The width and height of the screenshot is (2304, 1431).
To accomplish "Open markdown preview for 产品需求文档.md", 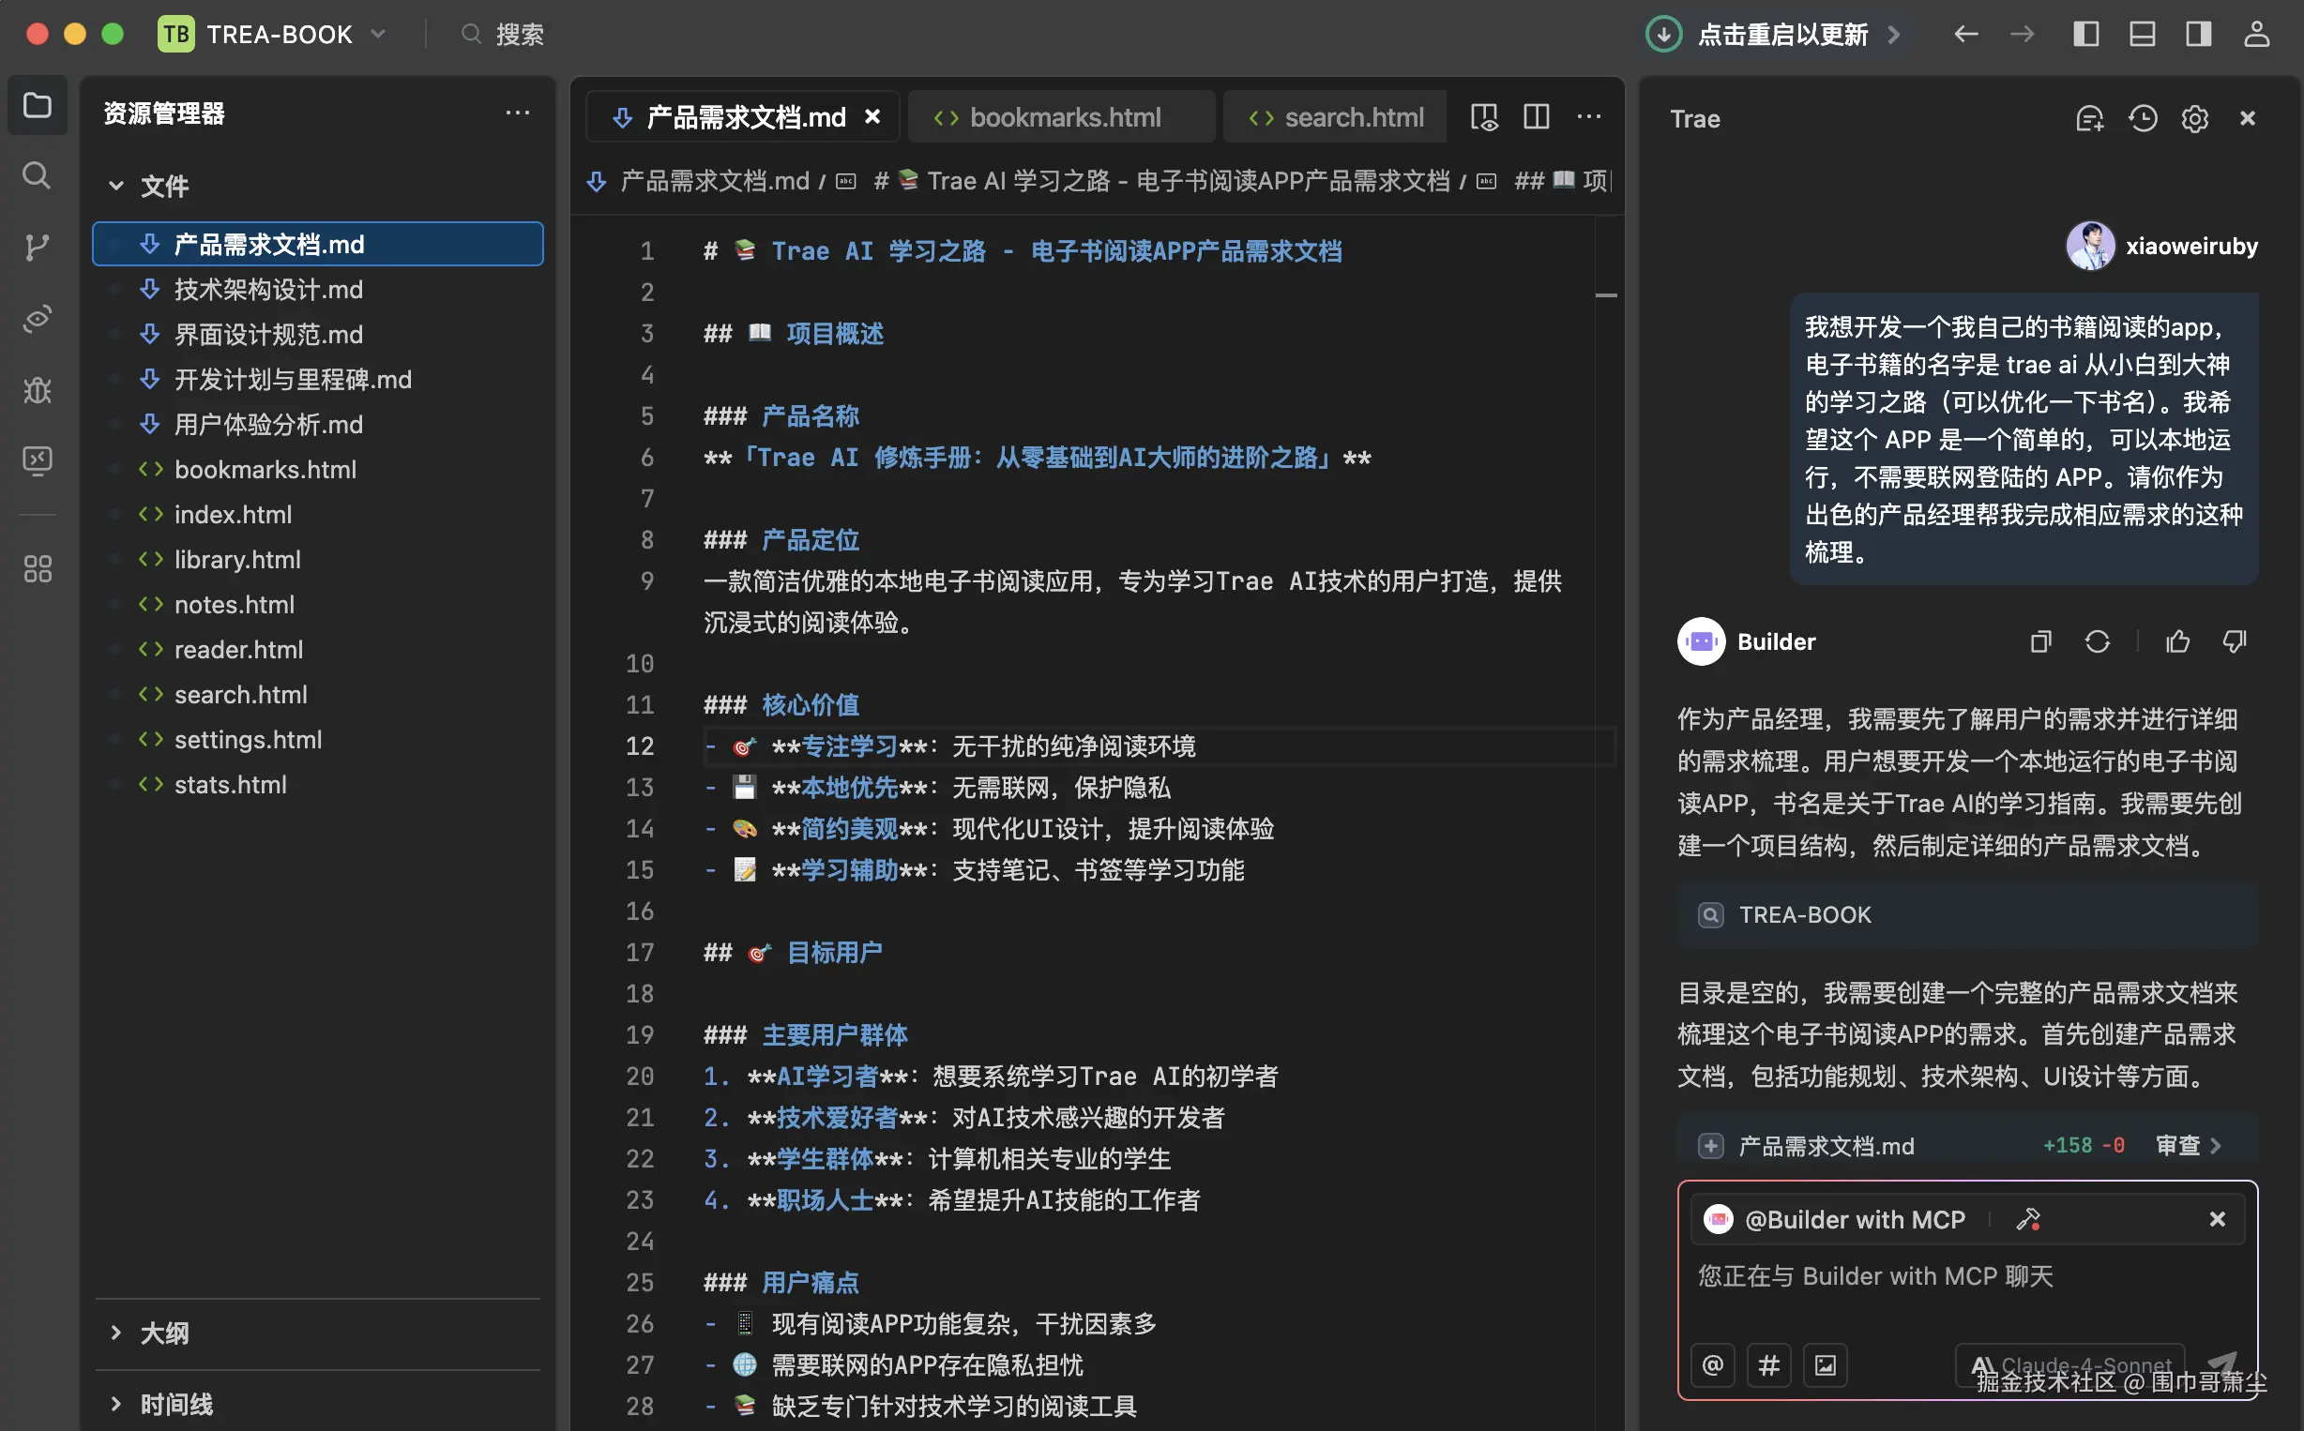I will click(1484, 116).
